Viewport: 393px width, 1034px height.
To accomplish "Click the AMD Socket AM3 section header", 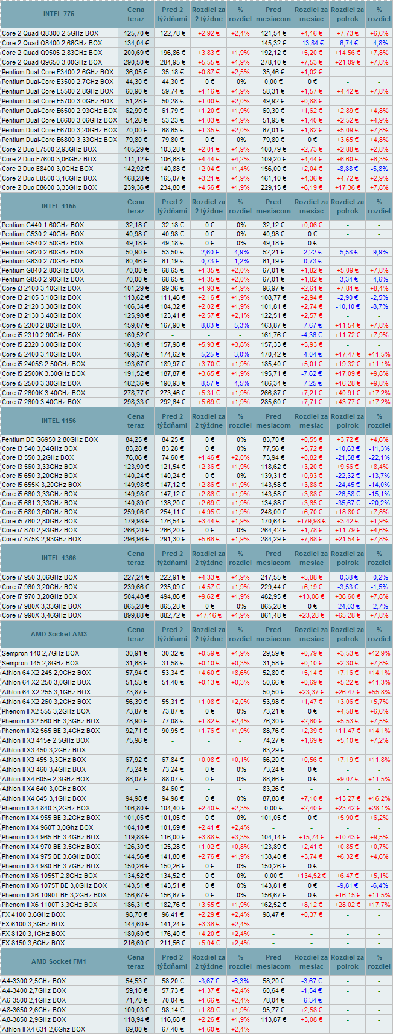I will click(x=59, y=635).
